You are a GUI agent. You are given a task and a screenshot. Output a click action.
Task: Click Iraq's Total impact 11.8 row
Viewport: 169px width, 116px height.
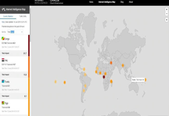point(14,75)
